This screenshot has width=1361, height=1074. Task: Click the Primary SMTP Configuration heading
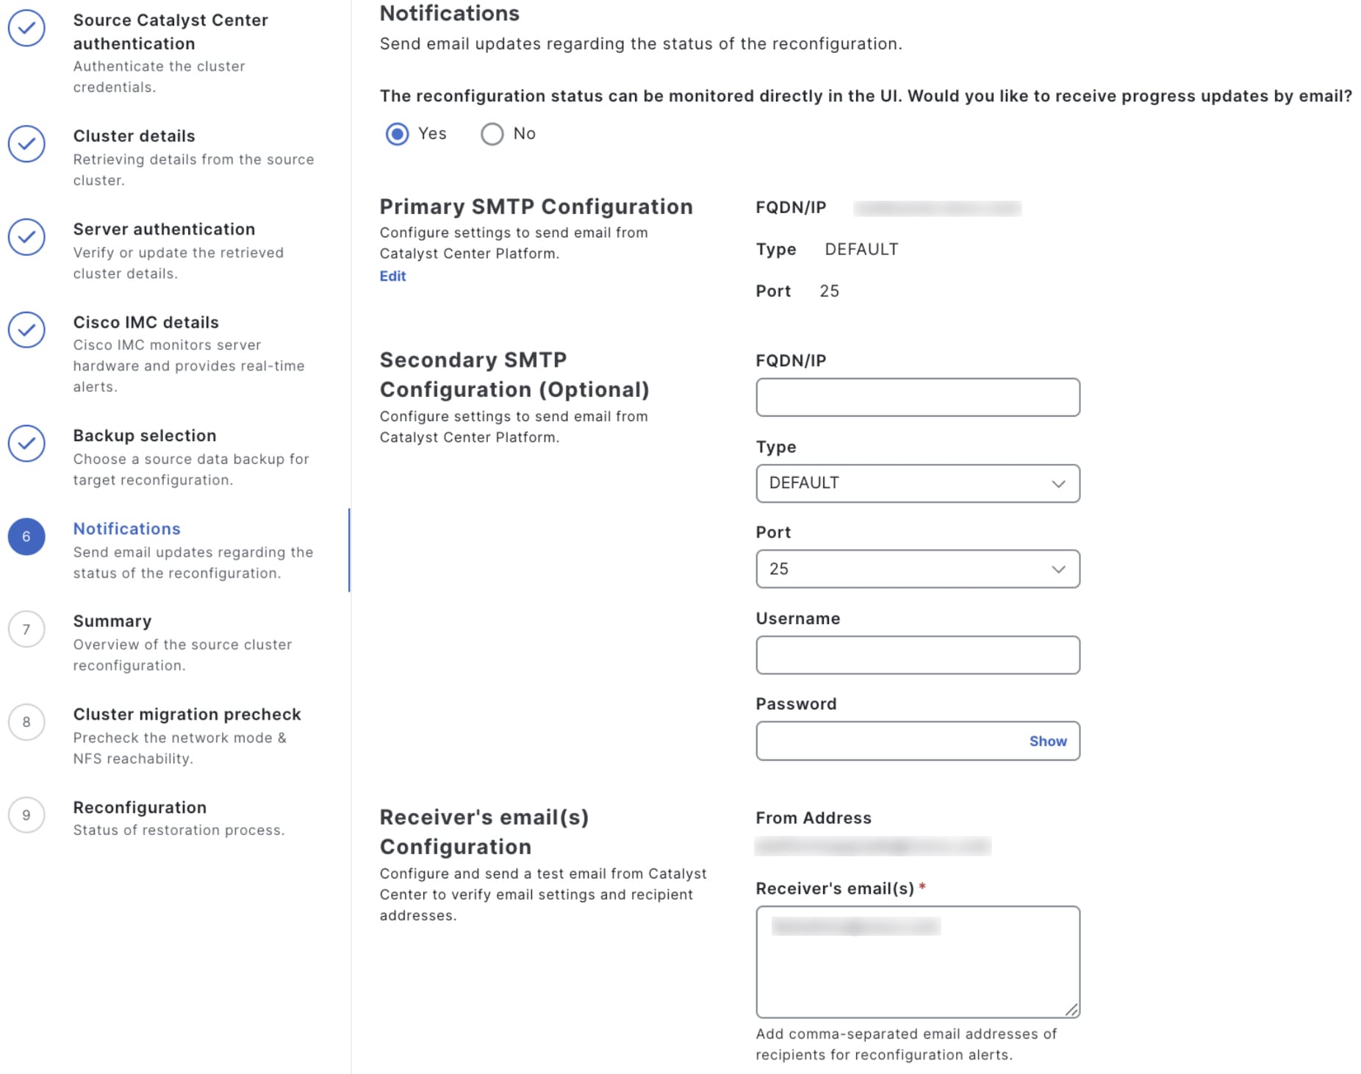click(x=536, y=207)
